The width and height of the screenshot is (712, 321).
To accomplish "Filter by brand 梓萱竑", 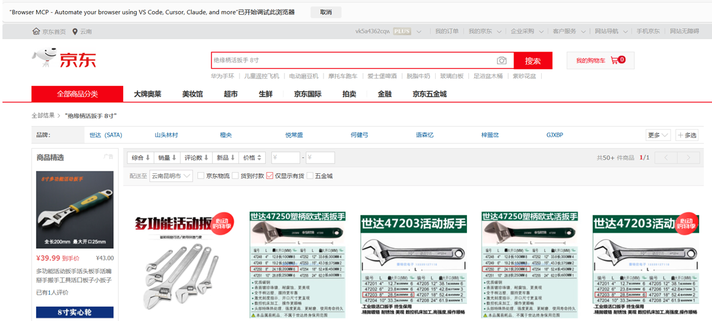I will [490, 135].
